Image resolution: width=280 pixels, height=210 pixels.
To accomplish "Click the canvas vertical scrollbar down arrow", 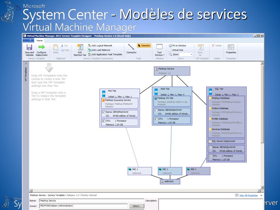I will 262,187.
